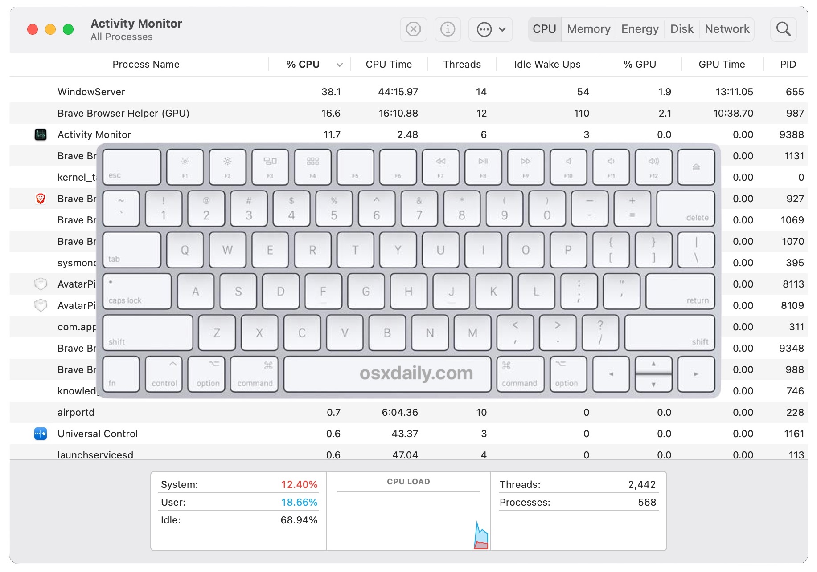Viewport: 817px width, 572px height.
Task: Click the right arrow key
Action: (x=696, y=374)
